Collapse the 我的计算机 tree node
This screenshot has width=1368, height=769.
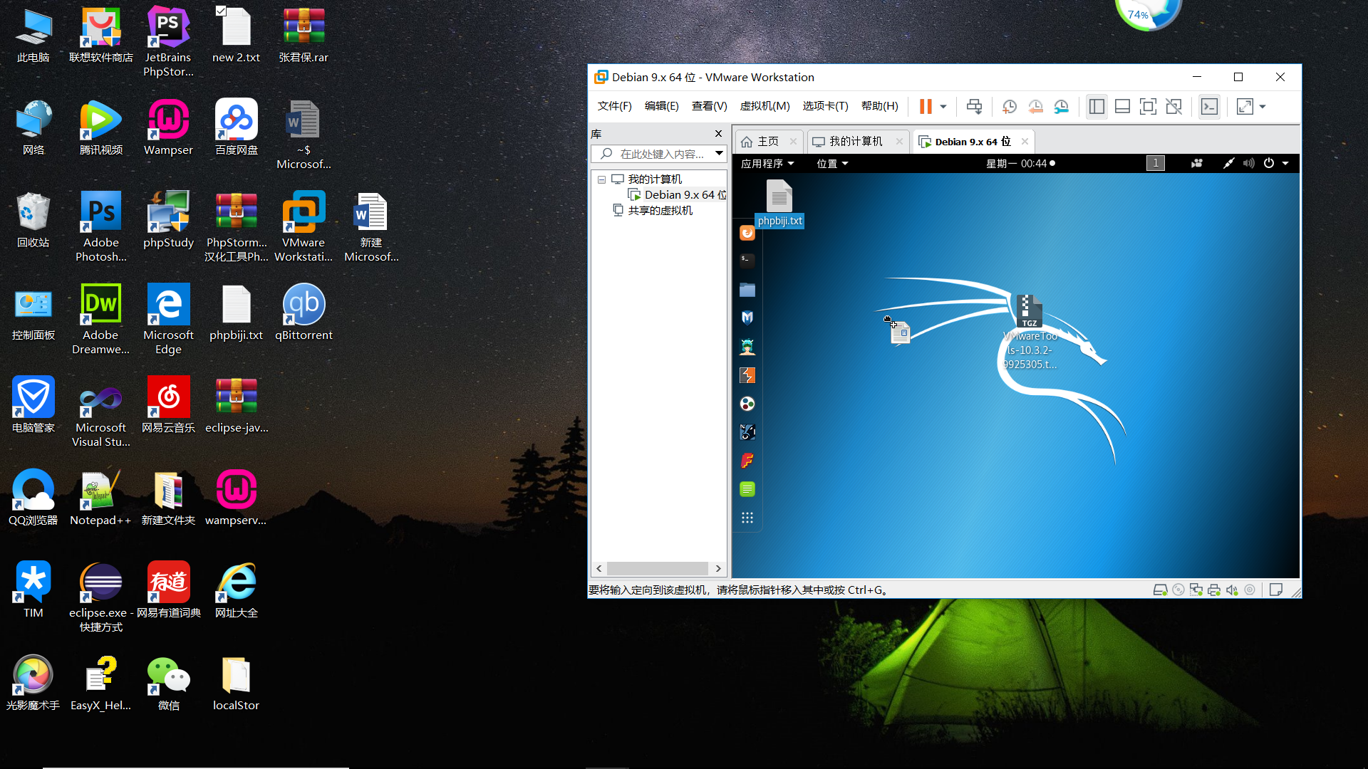(x=601, y=179)
